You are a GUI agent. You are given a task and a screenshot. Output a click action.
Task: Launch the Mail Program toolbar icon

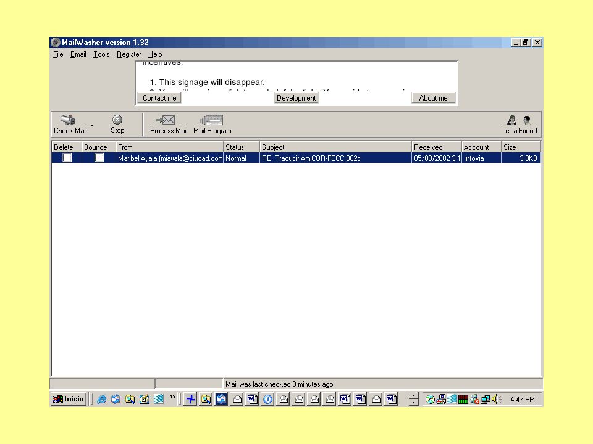pos(212,120)
